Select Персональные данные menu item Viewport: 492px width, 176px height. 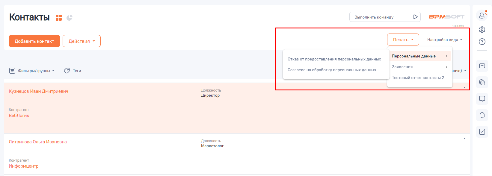click(419, 56)
